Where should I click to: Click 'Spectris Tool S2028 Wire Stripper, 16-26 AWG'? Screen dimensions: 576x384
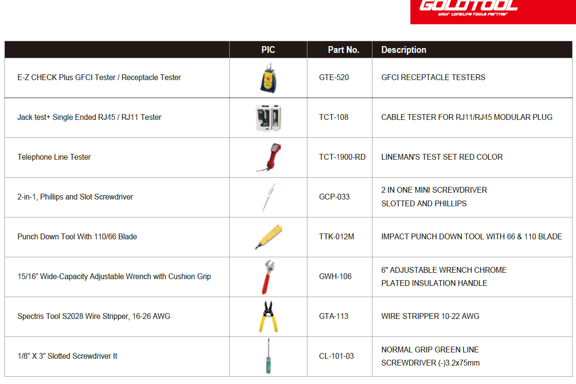[x=94, y=317]
